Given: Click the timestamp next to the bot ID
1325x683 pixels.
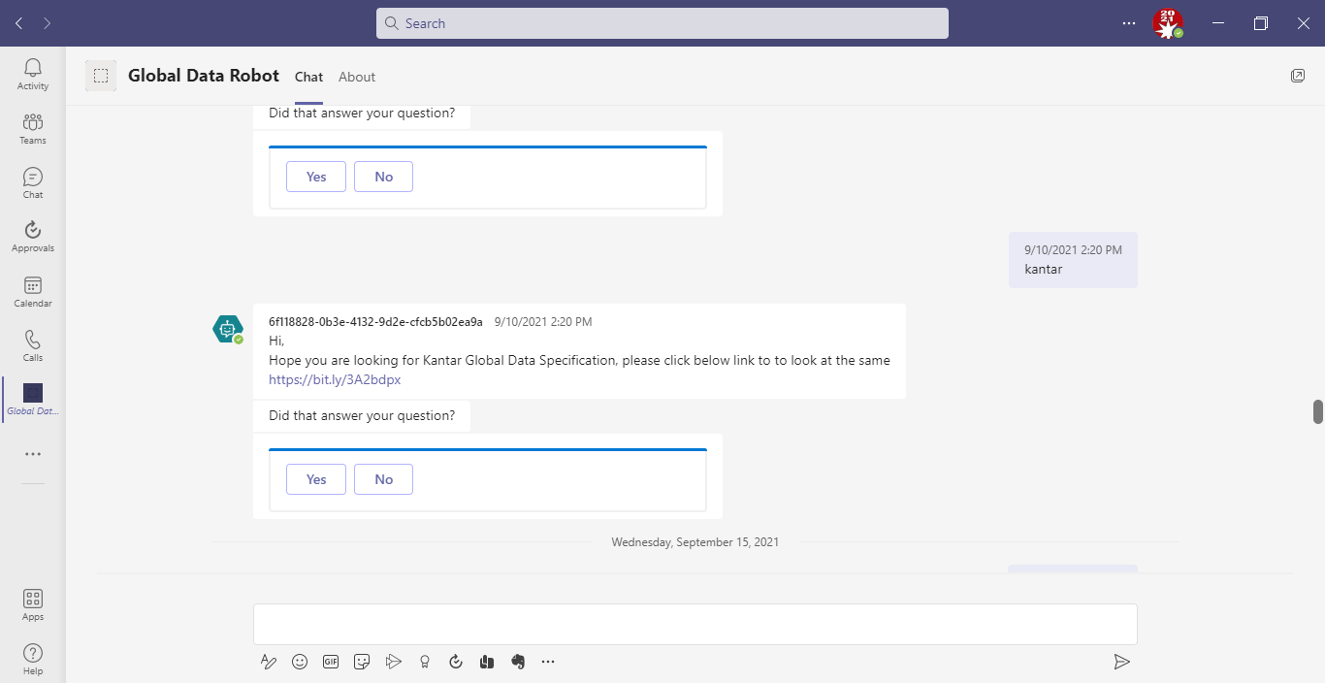Looking at the screenshot, I should 543,322.
